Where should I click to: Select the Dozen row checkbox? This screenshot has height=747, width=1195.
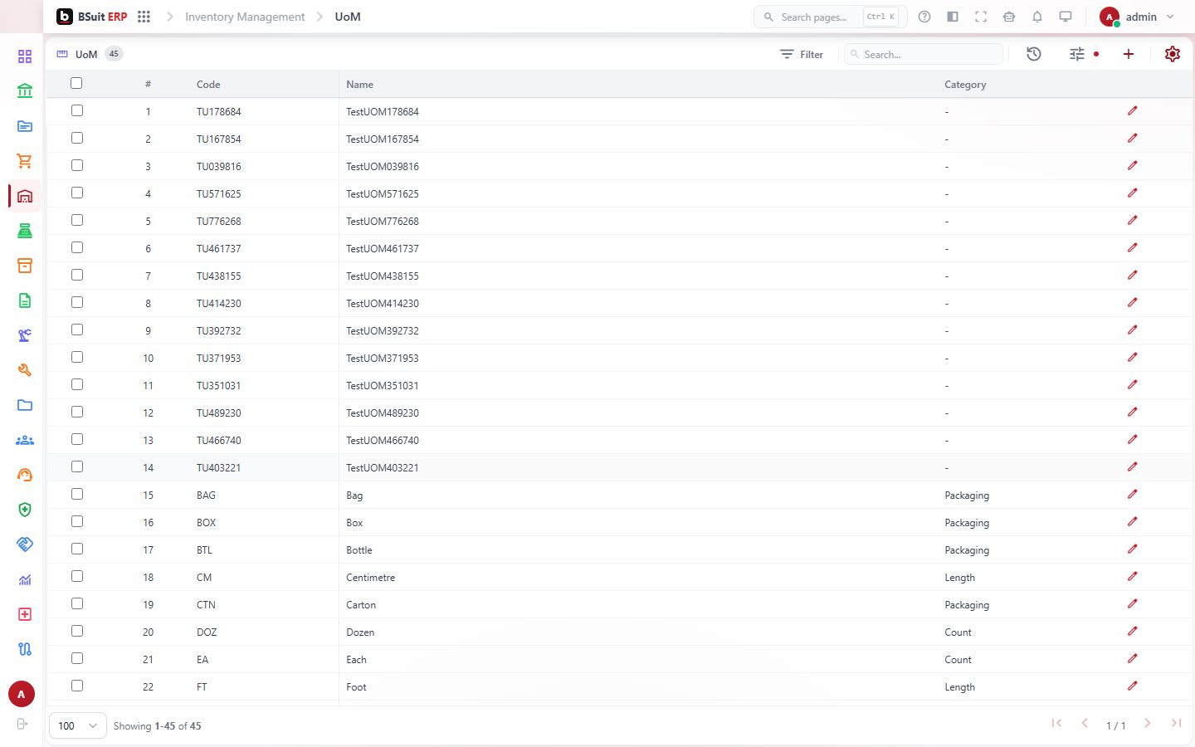77,631
